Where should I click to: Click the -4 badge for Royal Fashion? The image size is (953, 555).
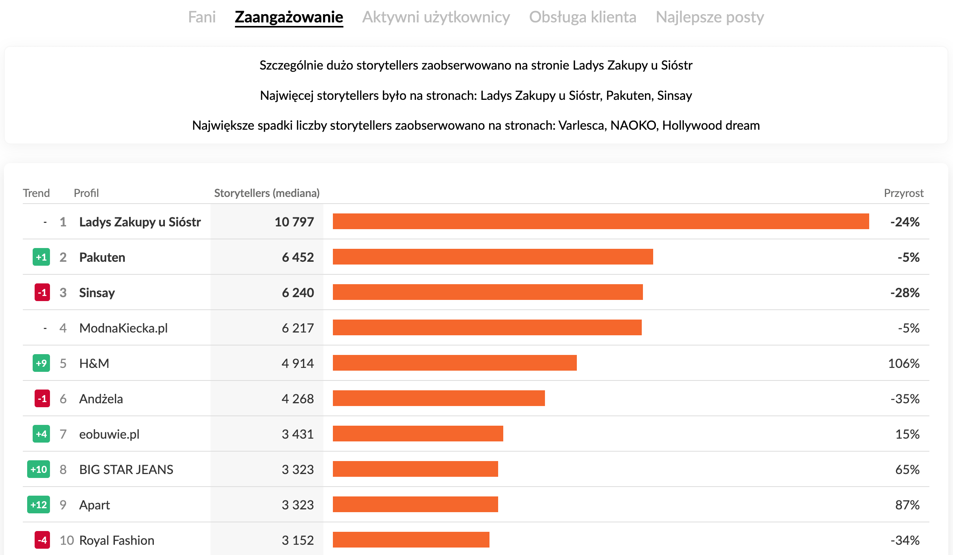pos(42,540)
